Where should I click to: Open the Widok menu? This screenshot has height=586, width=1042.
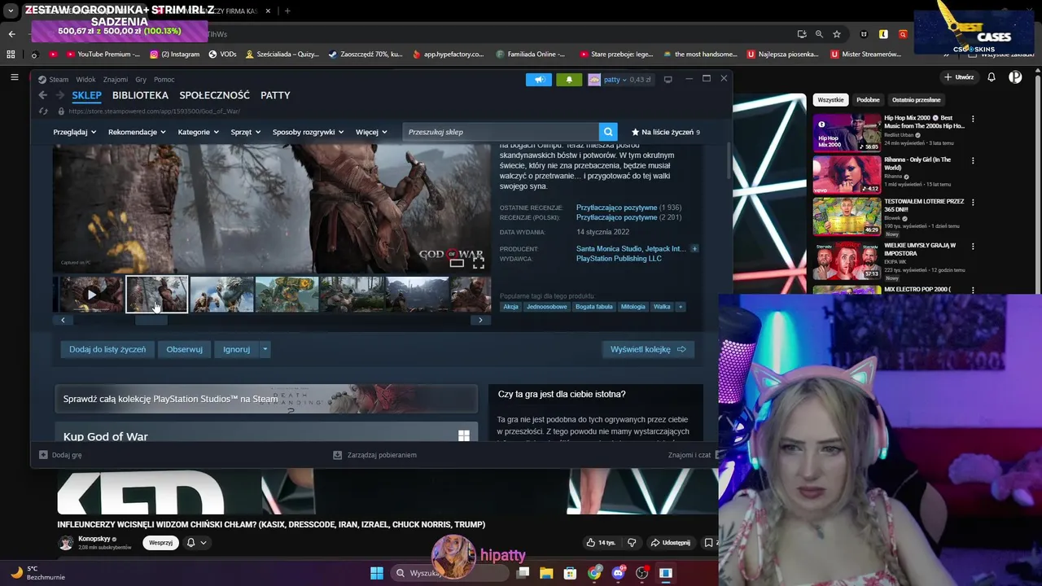pos(85,80)
